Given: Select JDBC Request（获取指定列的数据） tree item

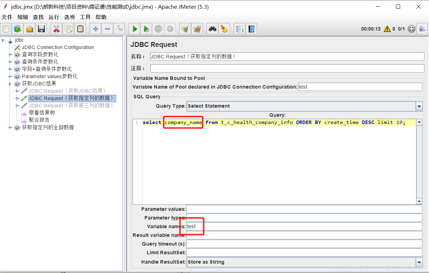Looking at the screenshot, I should point(72,98).
